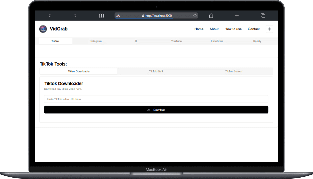Click the black Download button
The width and height of the screenshot is (313, 179).
point(156,110)
